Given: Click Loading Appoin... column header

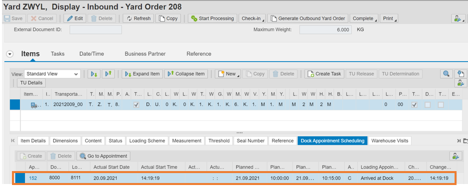Looking at the screenshot, I should point(381,167).
